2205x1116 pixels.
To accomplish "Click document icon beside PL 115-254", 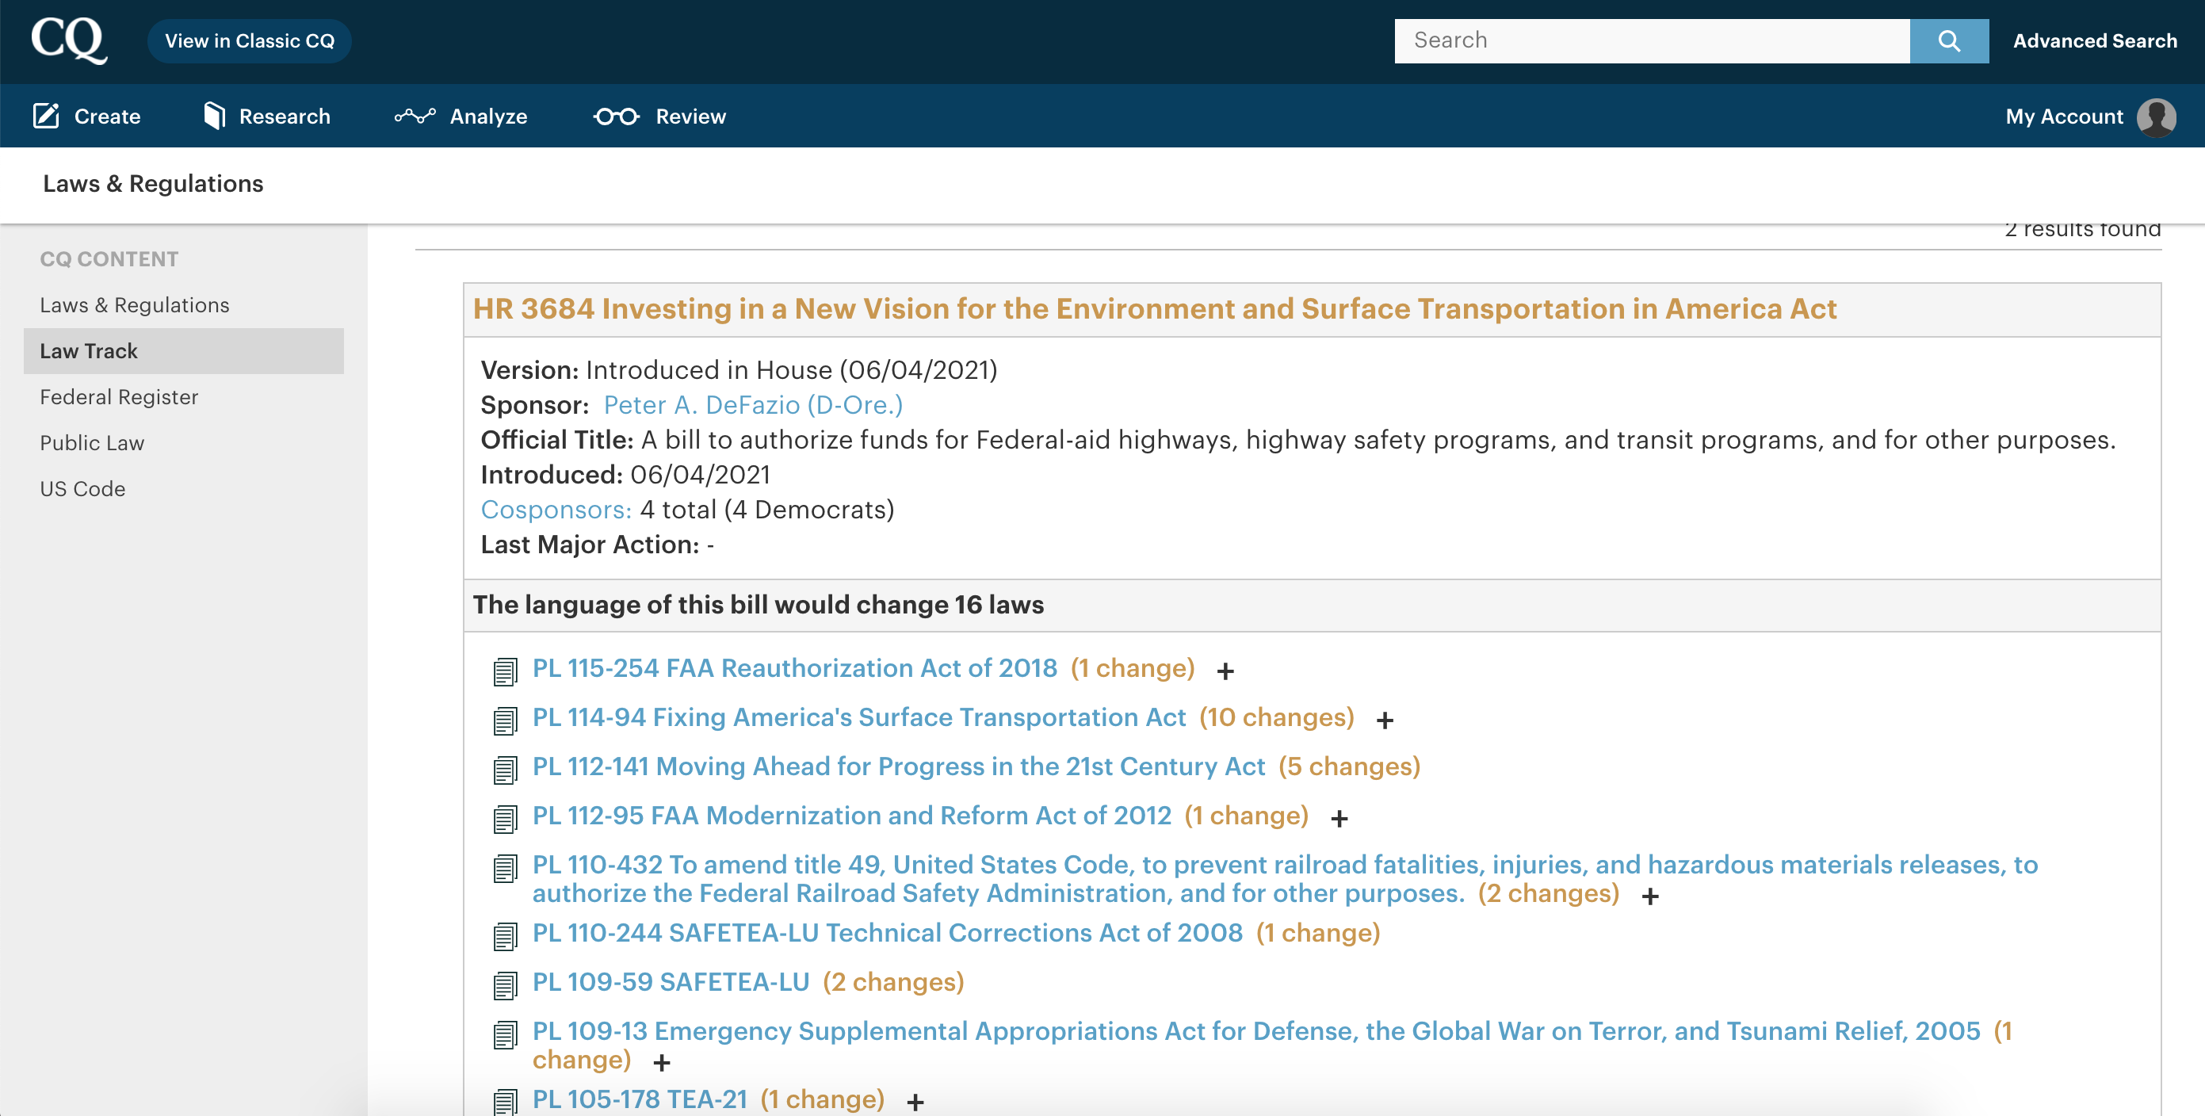I will [505, 672].
